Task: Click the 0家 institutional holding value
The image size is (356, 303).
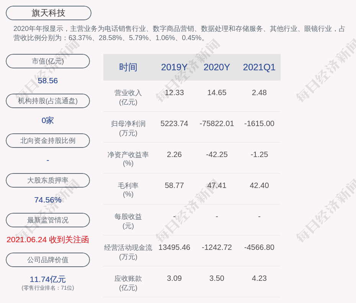Action: click(x=48, y=120)
